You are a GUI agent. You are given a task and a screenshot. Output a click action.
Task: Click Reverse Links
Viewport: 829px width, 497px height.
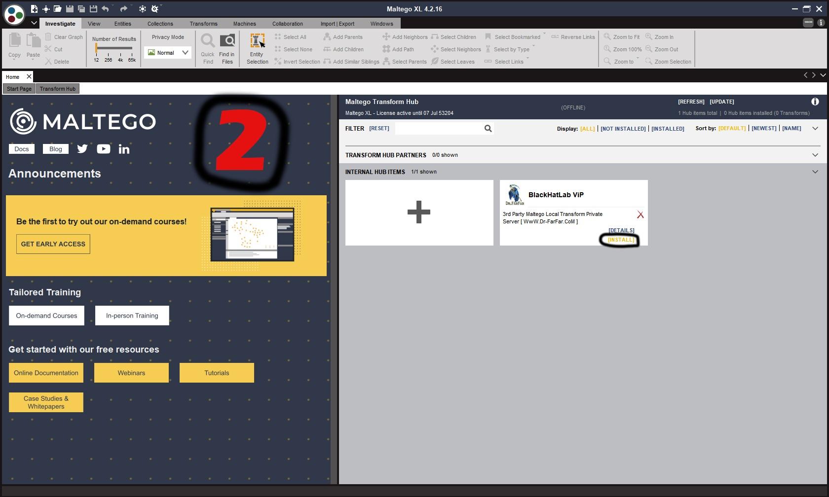tap(573, 37)
